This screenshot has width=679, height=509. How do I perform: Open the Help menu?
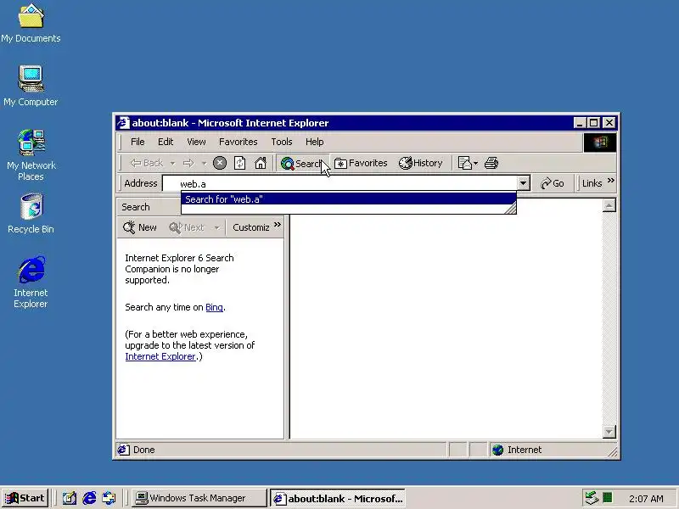click(x=314, y=142)
